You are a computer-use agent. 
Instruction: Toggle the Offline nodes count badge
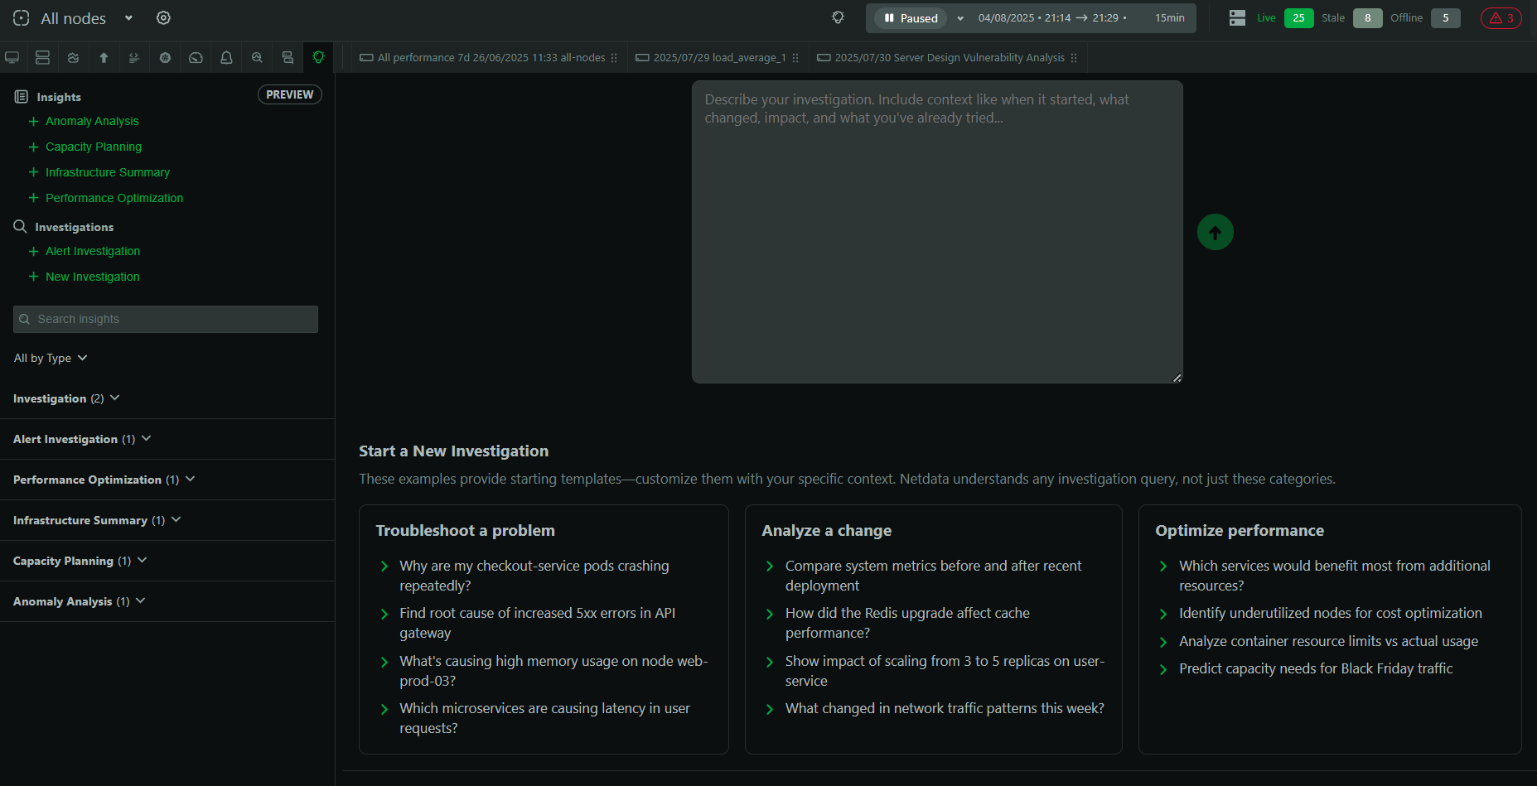[x=1445, y=18]
